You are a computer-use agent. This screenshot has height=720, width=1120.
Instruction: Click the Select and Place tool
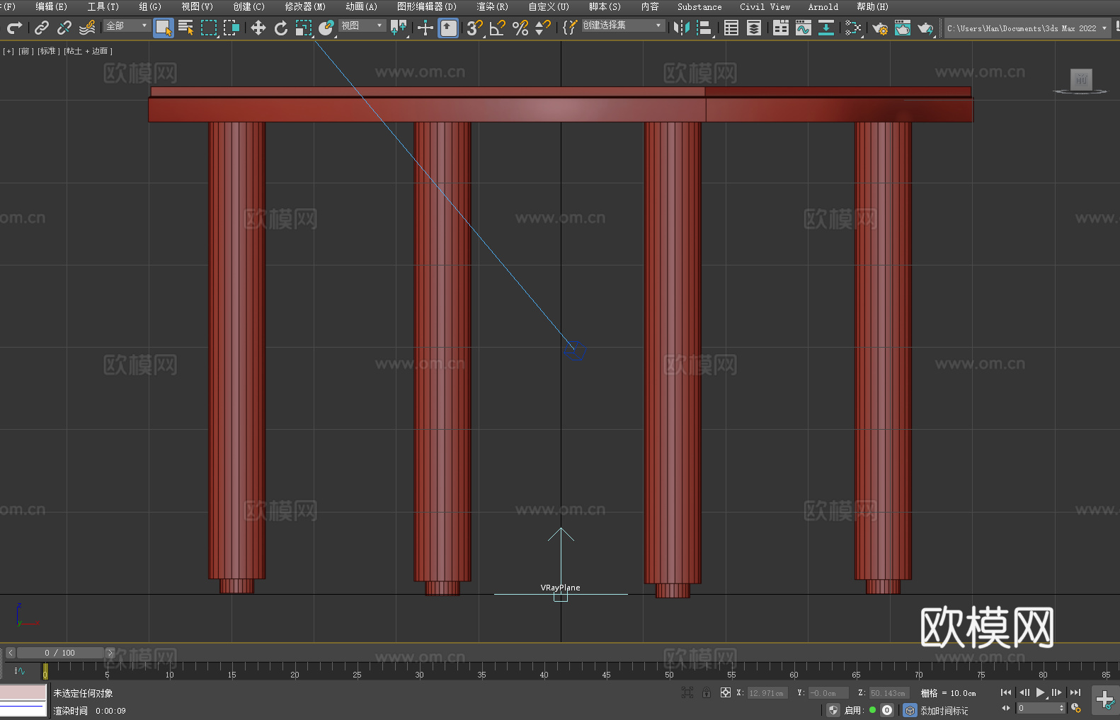tap(326, 28)
